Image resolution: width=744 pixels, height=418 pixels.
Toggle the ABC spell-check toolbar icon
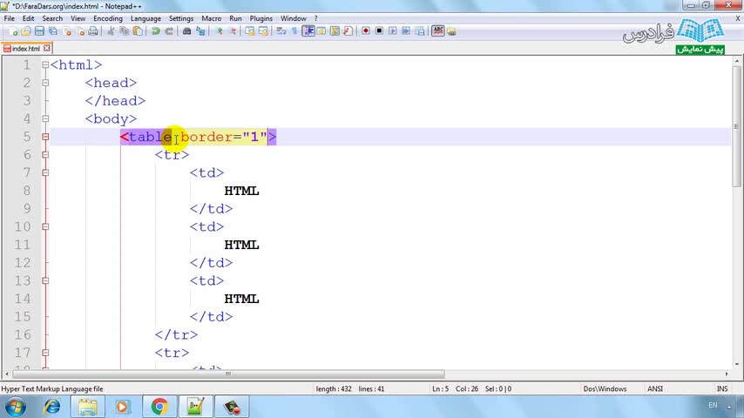pyautogui.click(x=437, y=30)
